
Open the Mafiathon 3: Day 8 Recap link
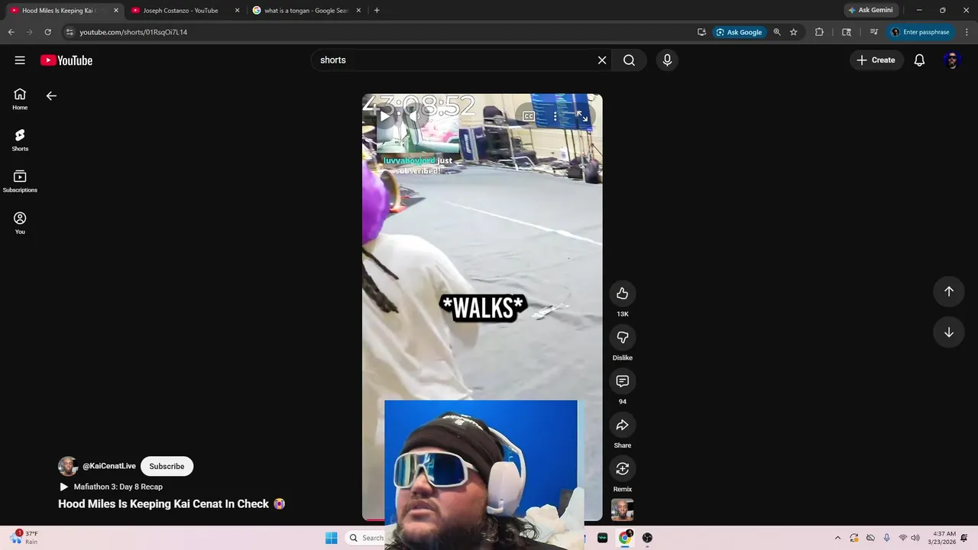click(111, 487)
